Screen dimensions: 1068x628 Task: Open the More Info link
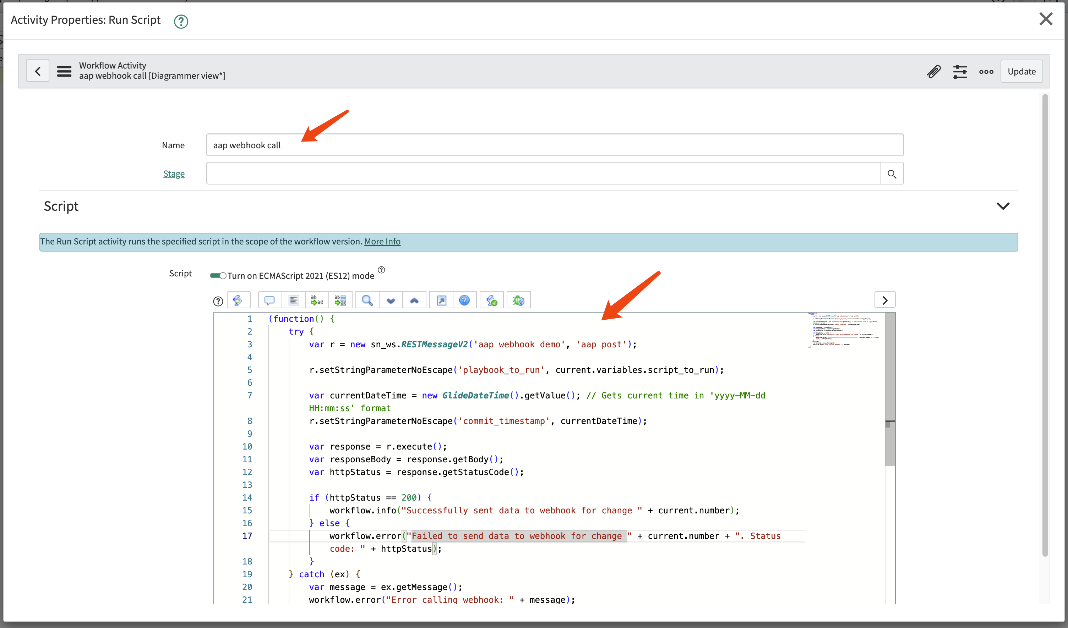382,241
